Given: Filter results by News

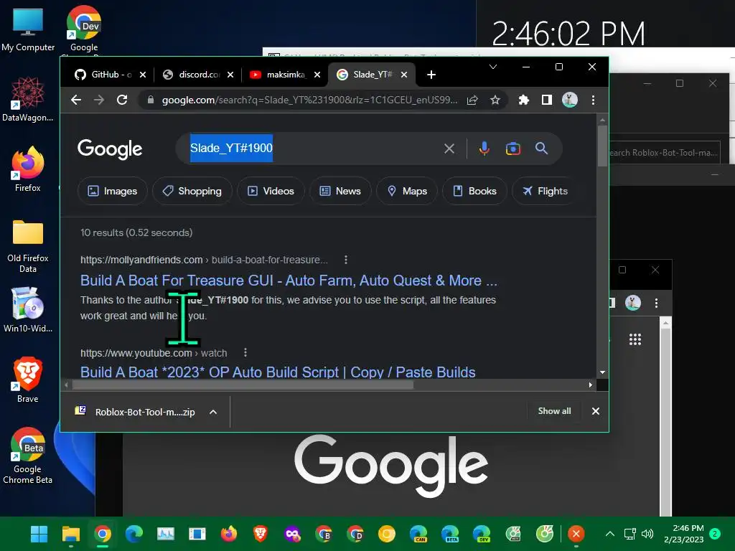Looking at the screenshot, I should point(340,191).
